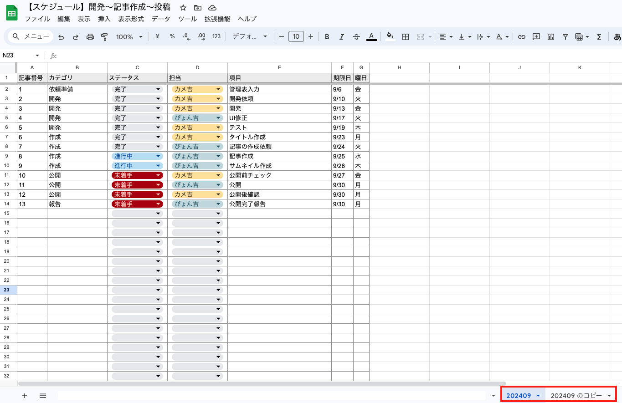
Task: Toggle bold formatting
Action: point(327,37)
